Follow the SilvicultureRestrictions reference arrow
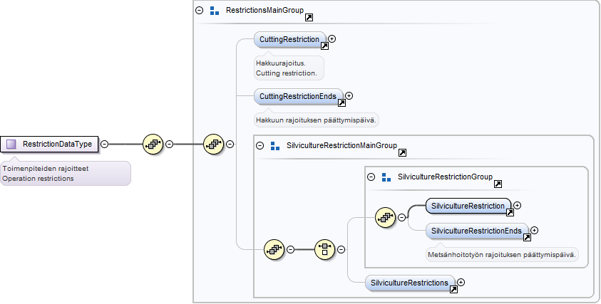Screen dimensions: 601x304 pyautogui.click(x=453, y=290)
